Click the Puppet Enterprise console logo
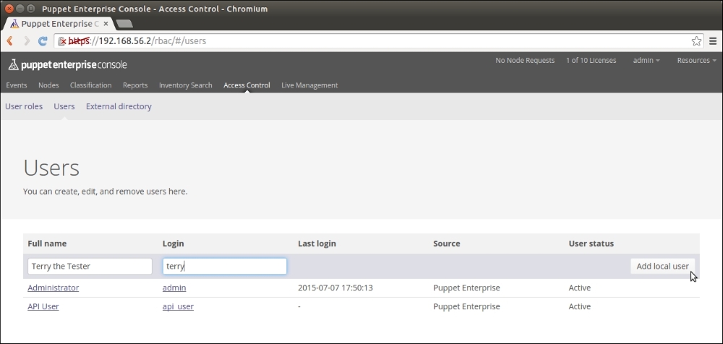This screenshot has height=344, width=723. [x=67, y=65]
